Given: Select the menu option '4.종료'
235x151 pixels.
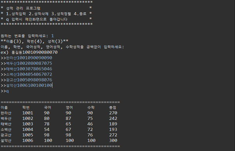Looking at the screenshot, I should pyautogui.click(x=80, y=14).
